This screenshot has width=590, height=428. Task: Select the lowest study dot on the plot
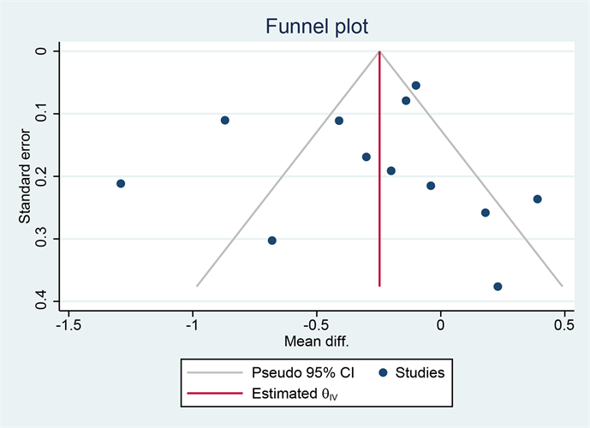point(498,287)
